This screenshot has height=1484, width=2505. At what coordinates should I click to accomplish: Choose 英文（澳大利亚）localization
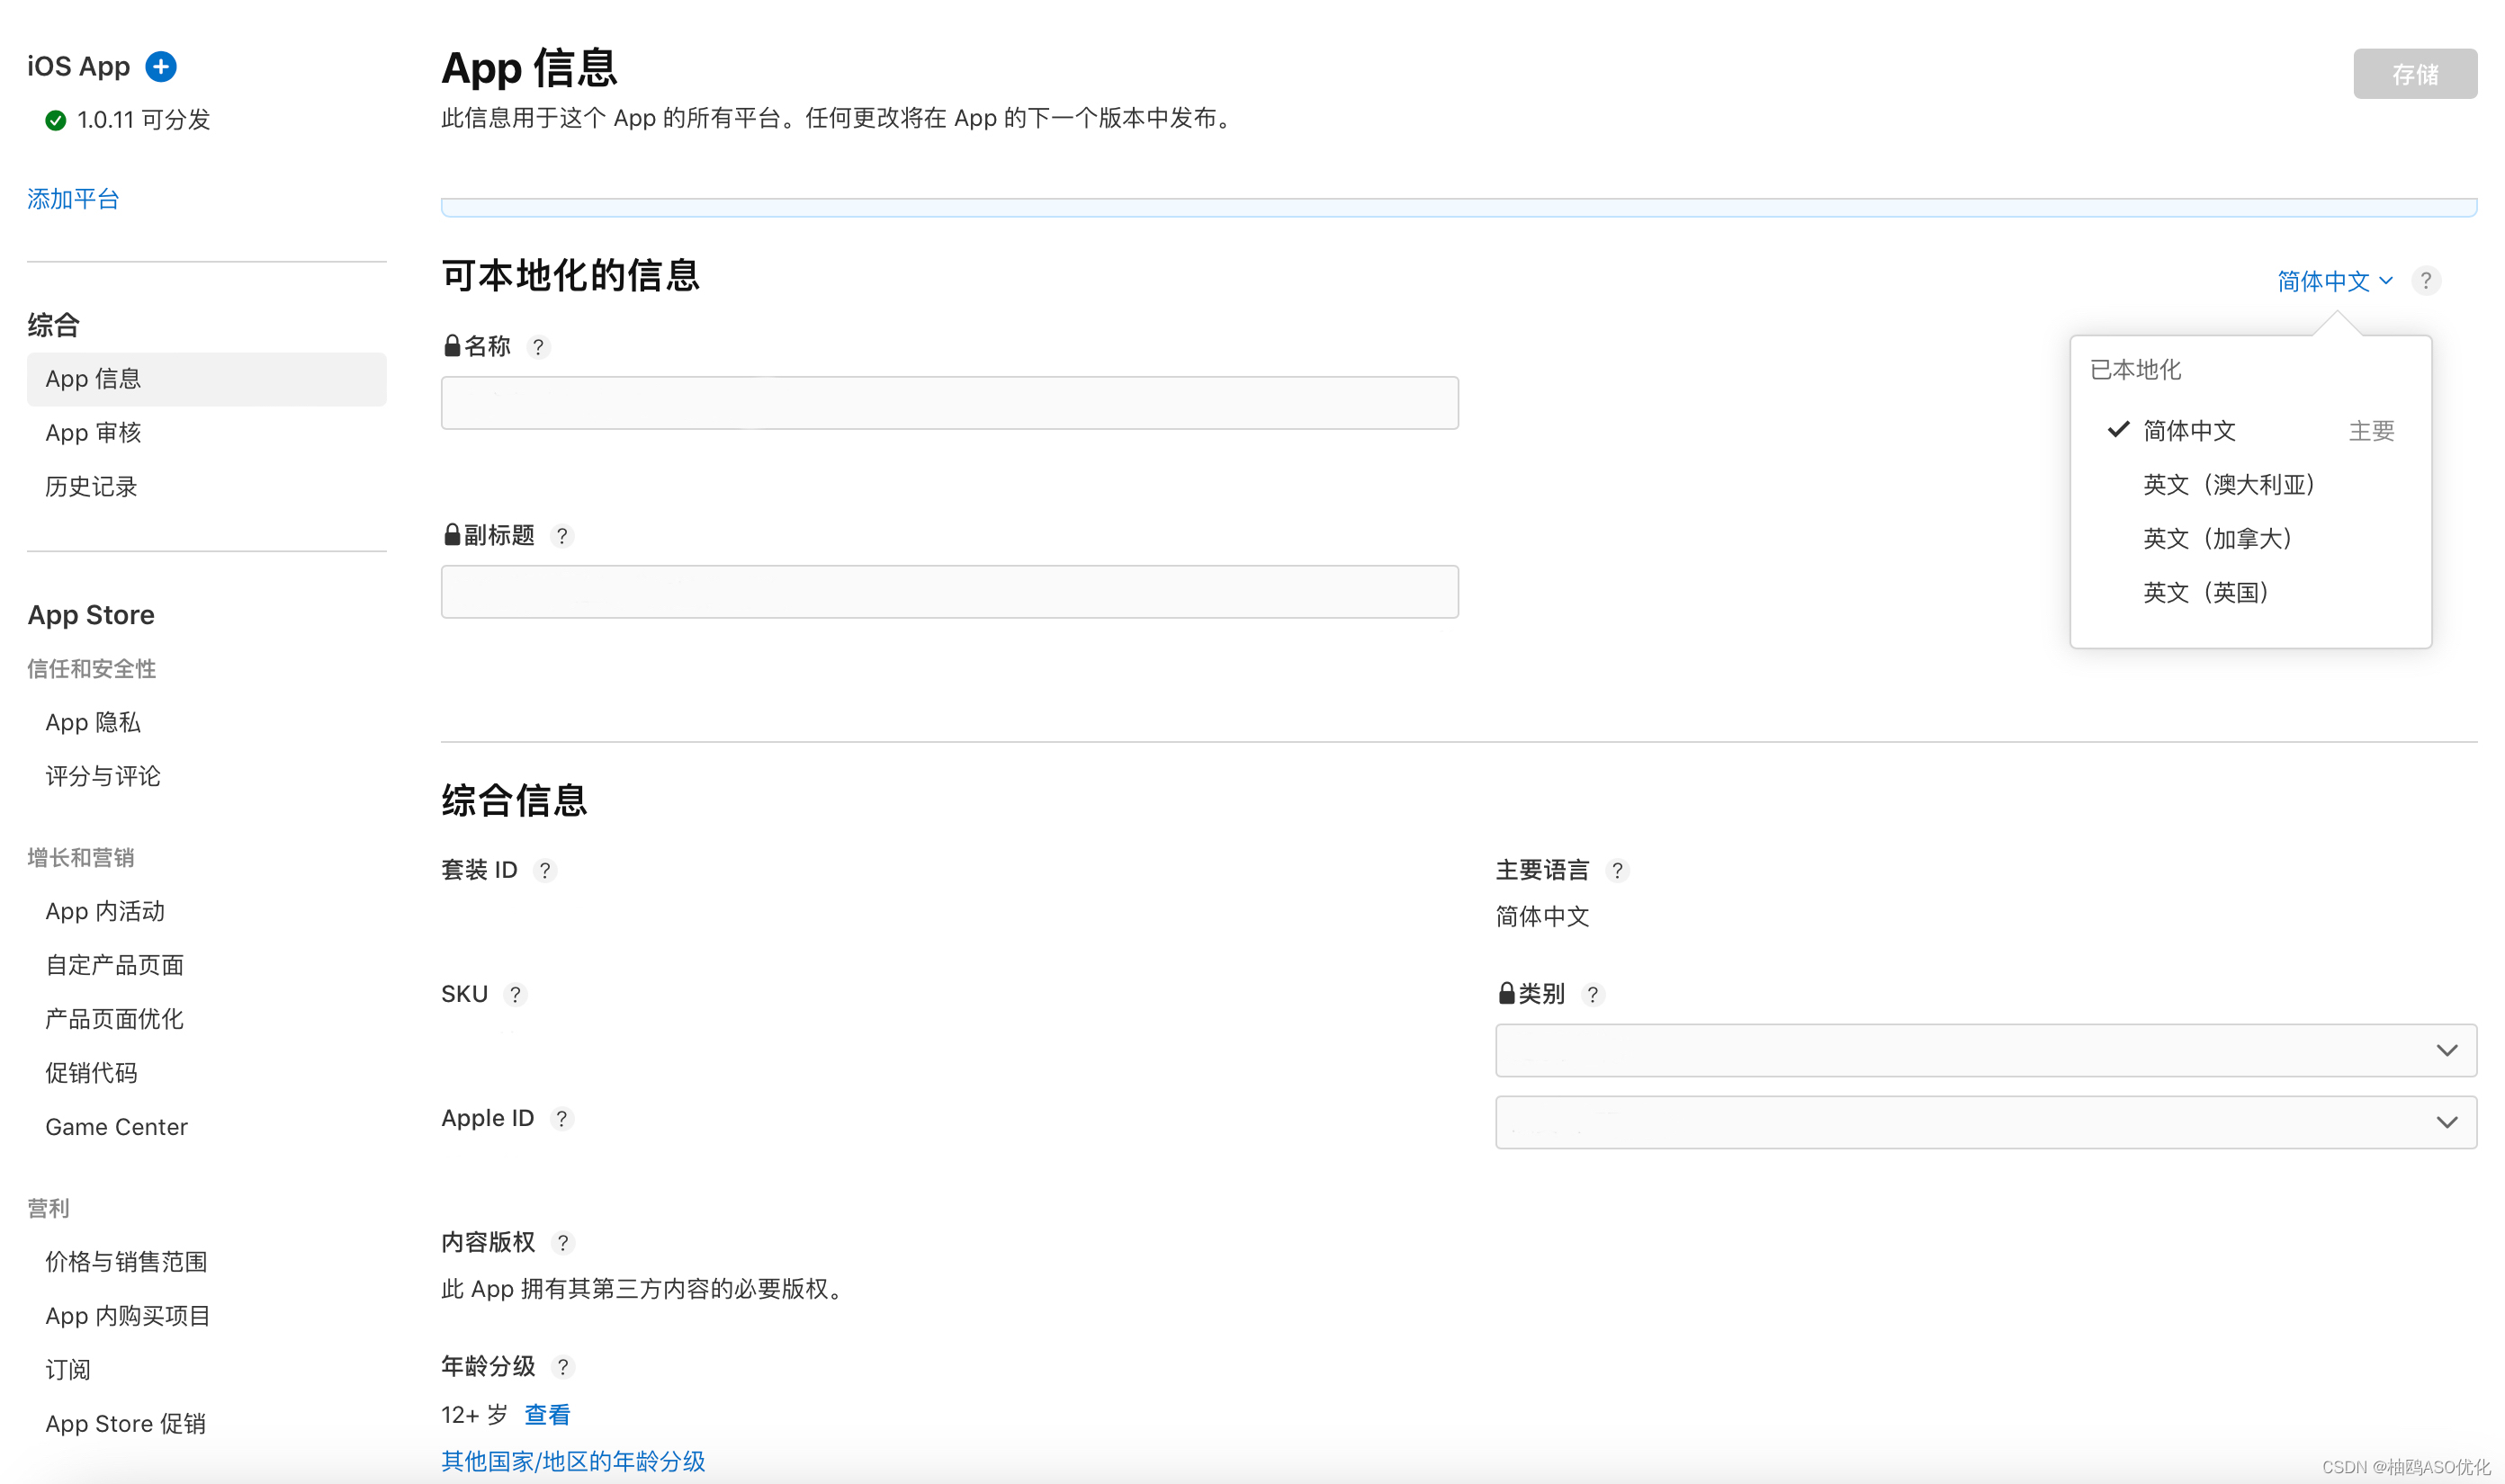point(2227,485)
